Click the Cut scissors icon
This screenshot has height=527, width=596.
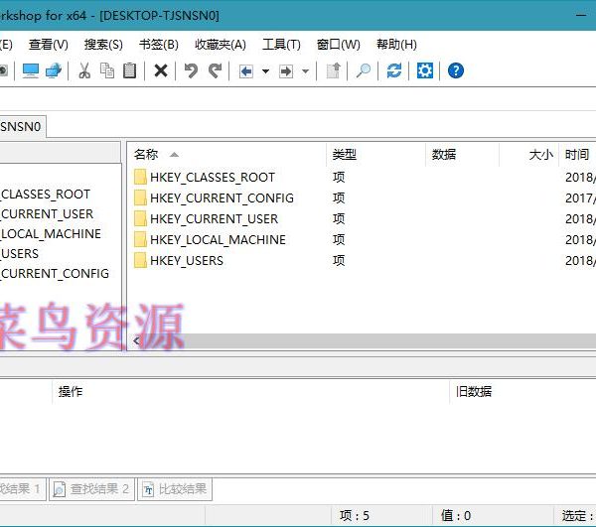pos(84,70)
